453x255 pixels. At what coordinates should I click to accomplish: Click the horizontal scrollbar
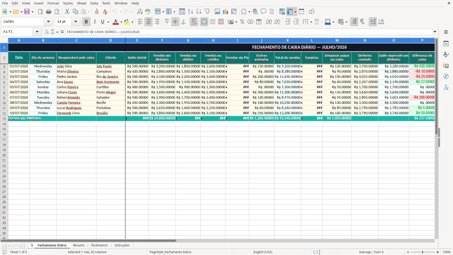coord(89,241)
